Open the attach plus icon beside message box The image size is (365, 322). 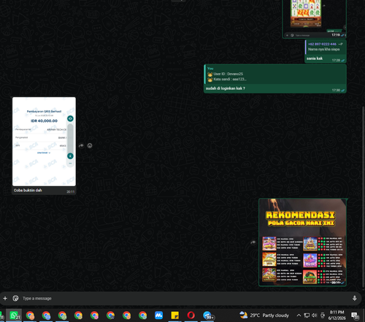pyautogui.click(x=5, y=298)
